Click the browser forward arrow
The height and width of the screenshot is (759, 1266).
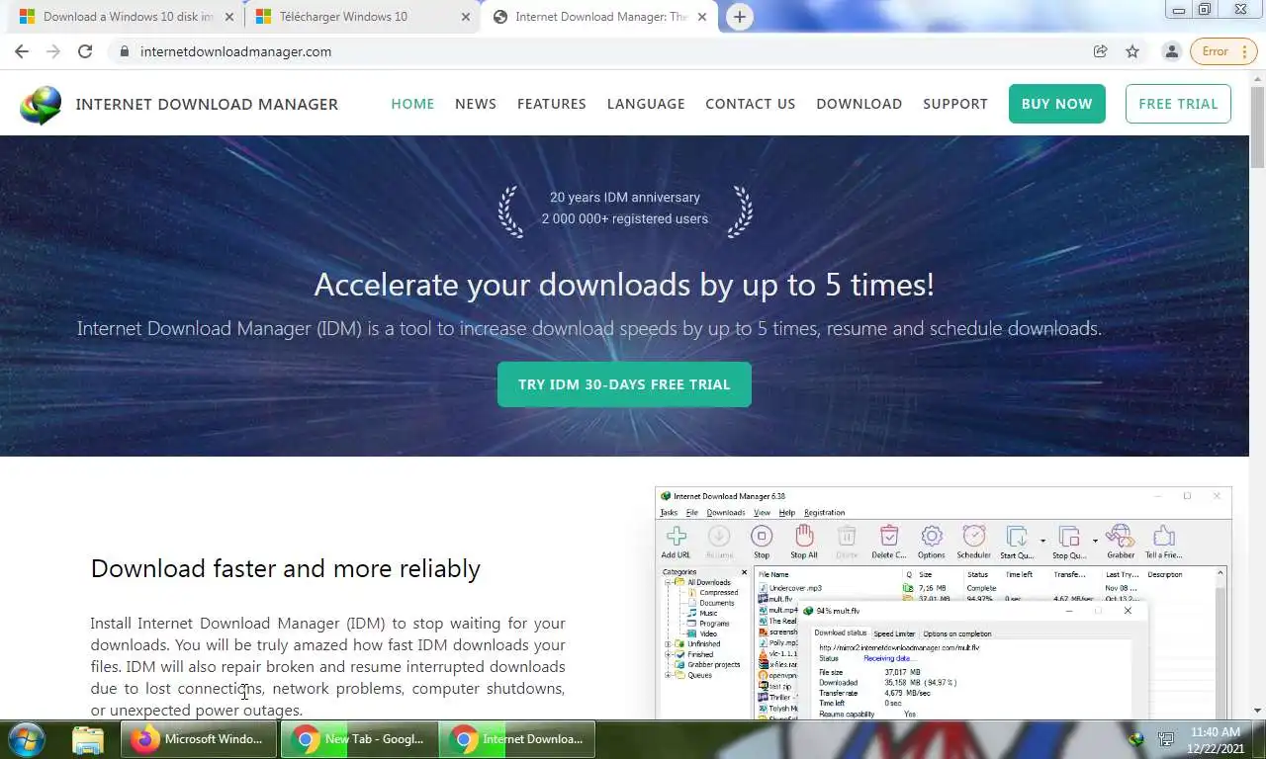(x=53, y=51)
